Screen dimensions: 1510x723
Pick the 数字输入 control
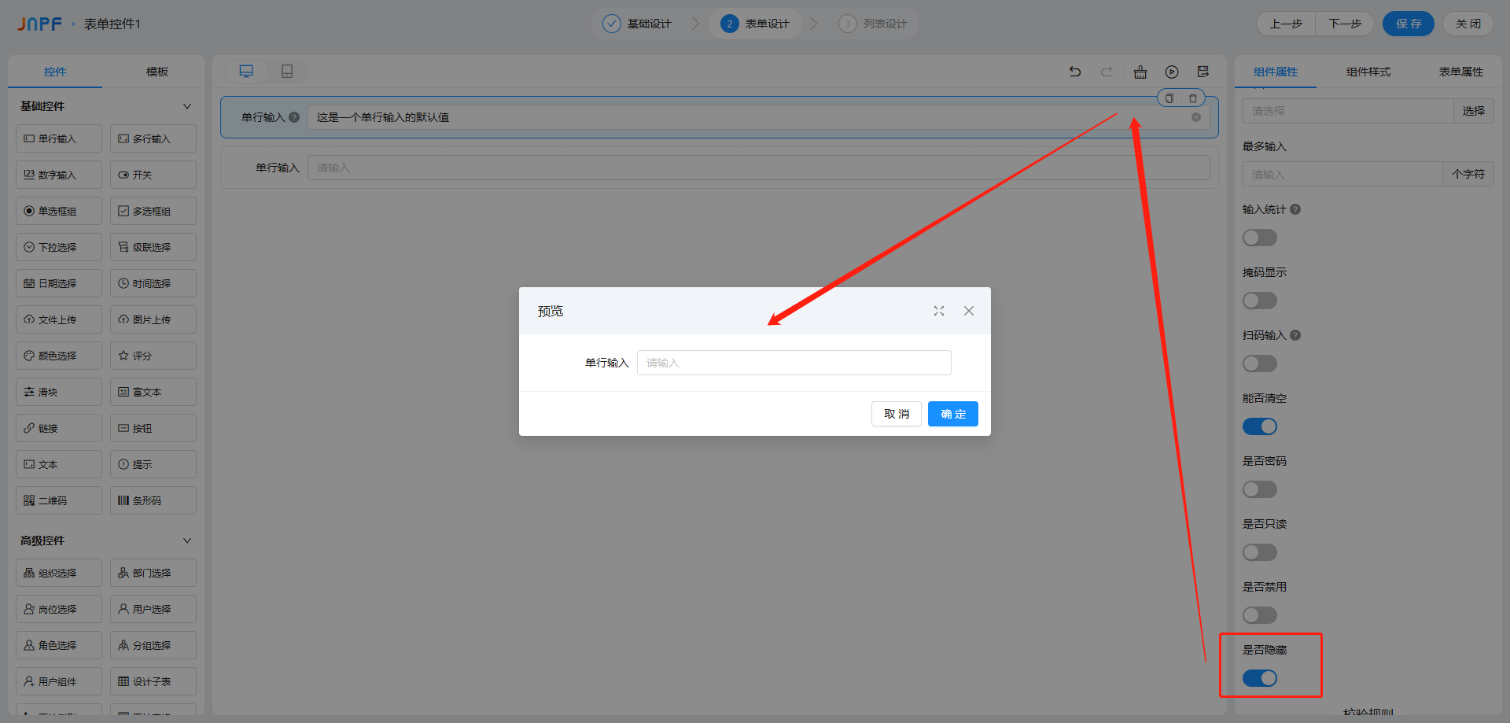59,175
